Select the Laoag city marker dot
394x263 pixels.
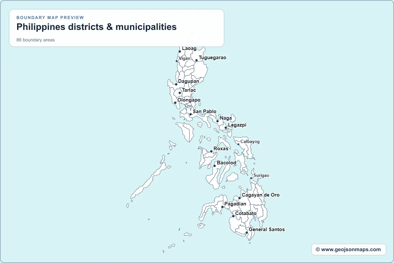pos(180,51)
